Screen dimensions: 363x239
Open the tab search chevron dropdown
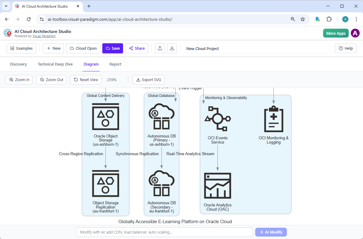pos(6,6)
